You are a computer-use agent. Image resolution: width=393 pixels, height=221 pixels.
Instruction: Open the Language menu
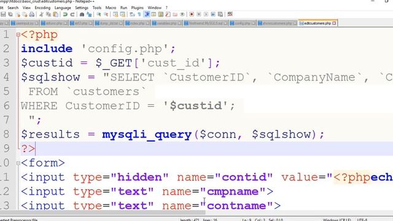pyautogui.click(x=63, y=8)
